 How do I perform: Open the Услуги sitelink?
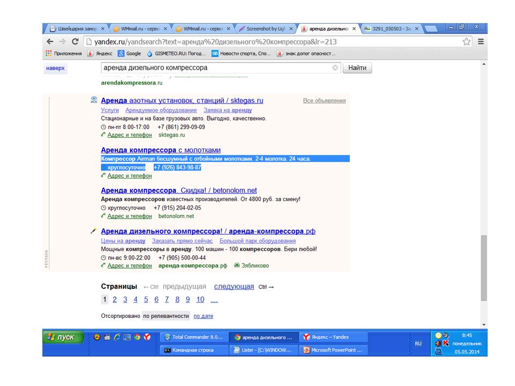click(109, 110)
